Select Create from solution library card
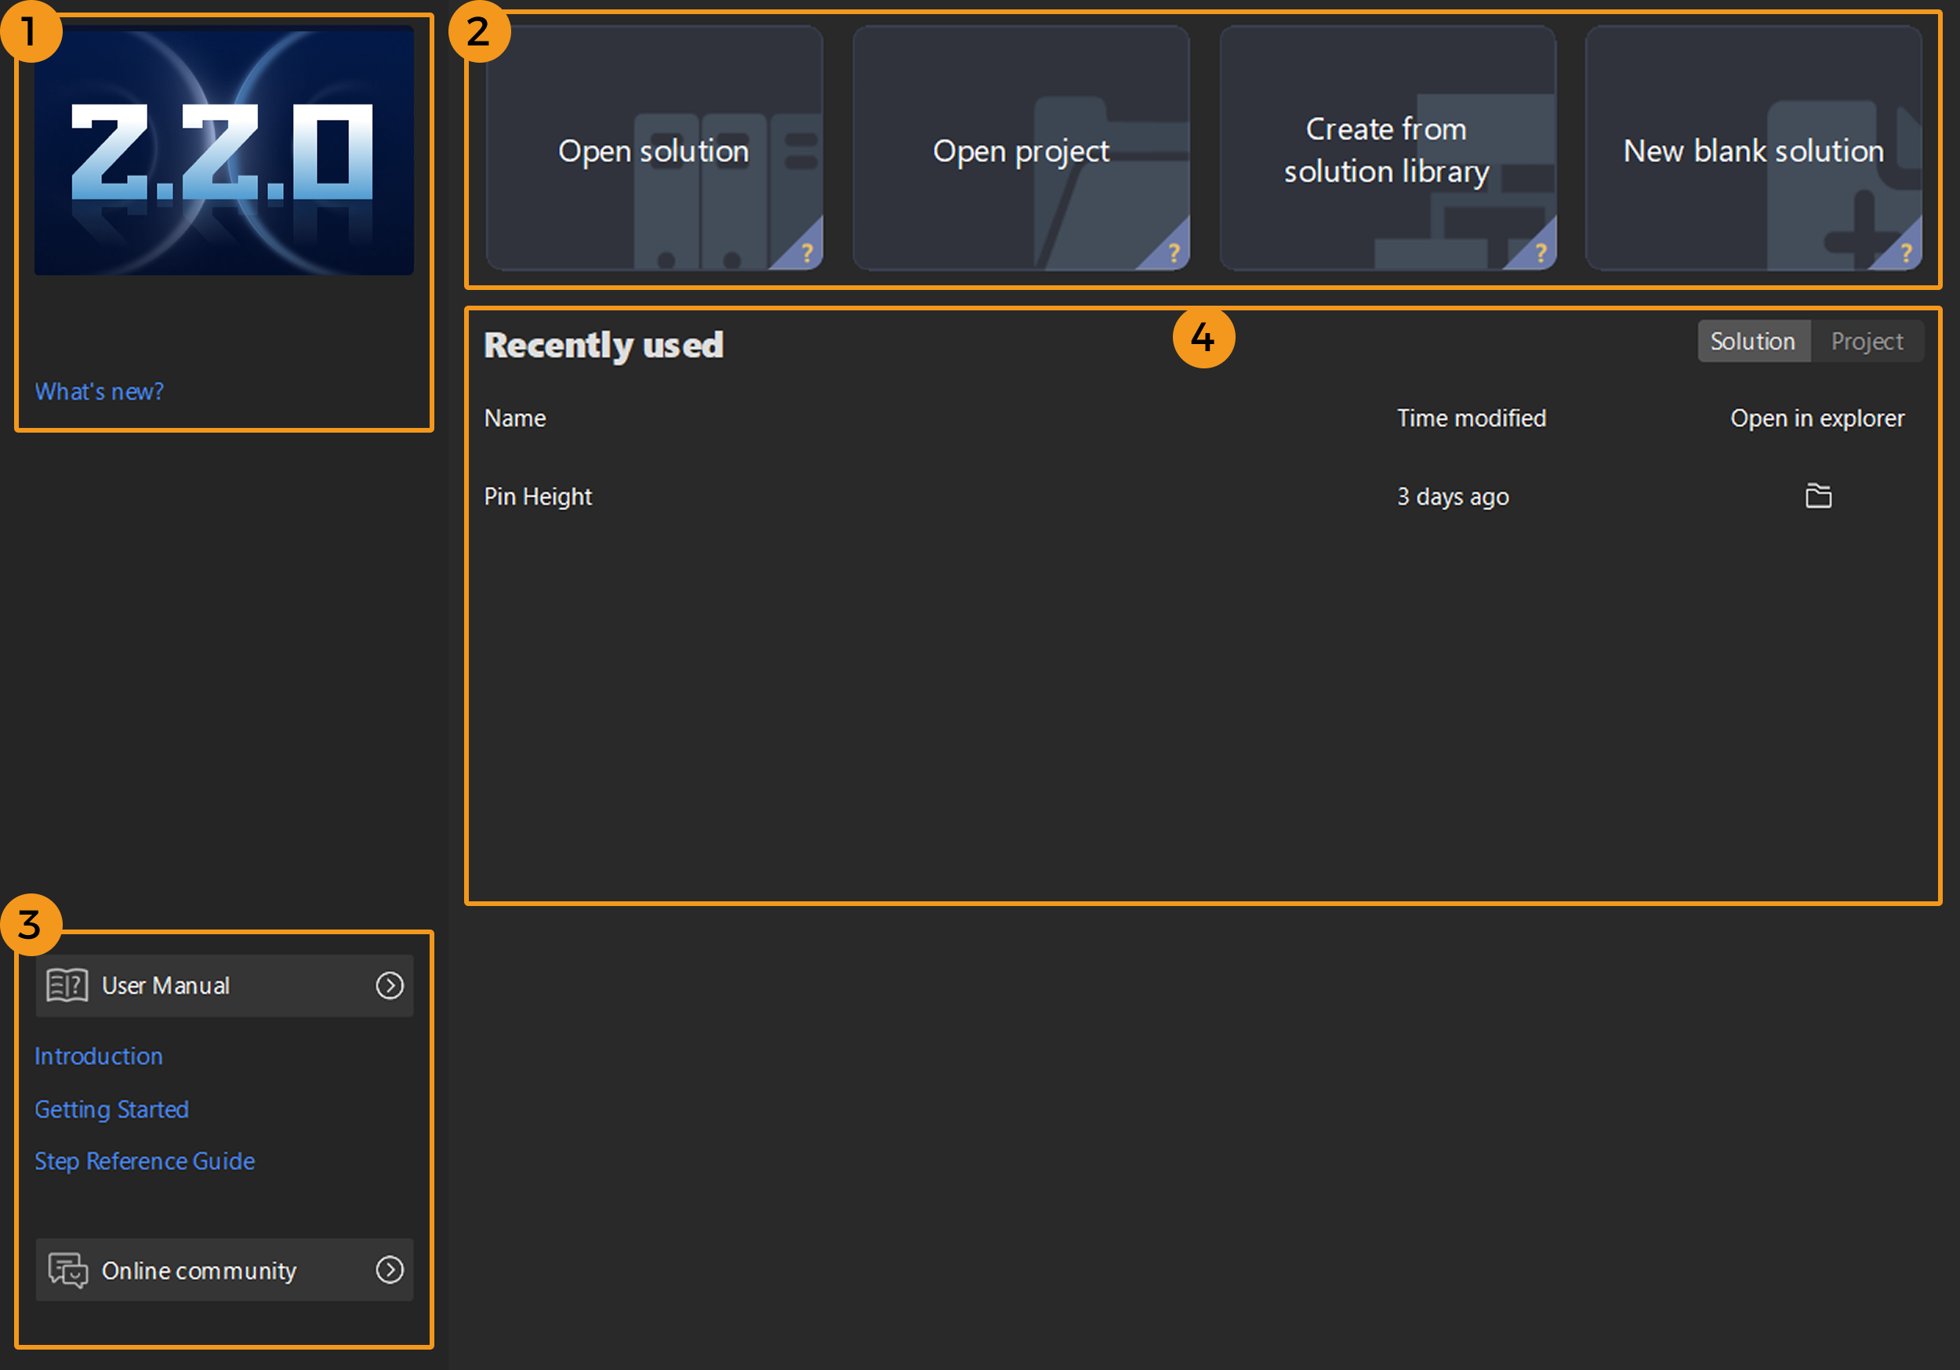 pyautogui.click(x=1386, y=150)
